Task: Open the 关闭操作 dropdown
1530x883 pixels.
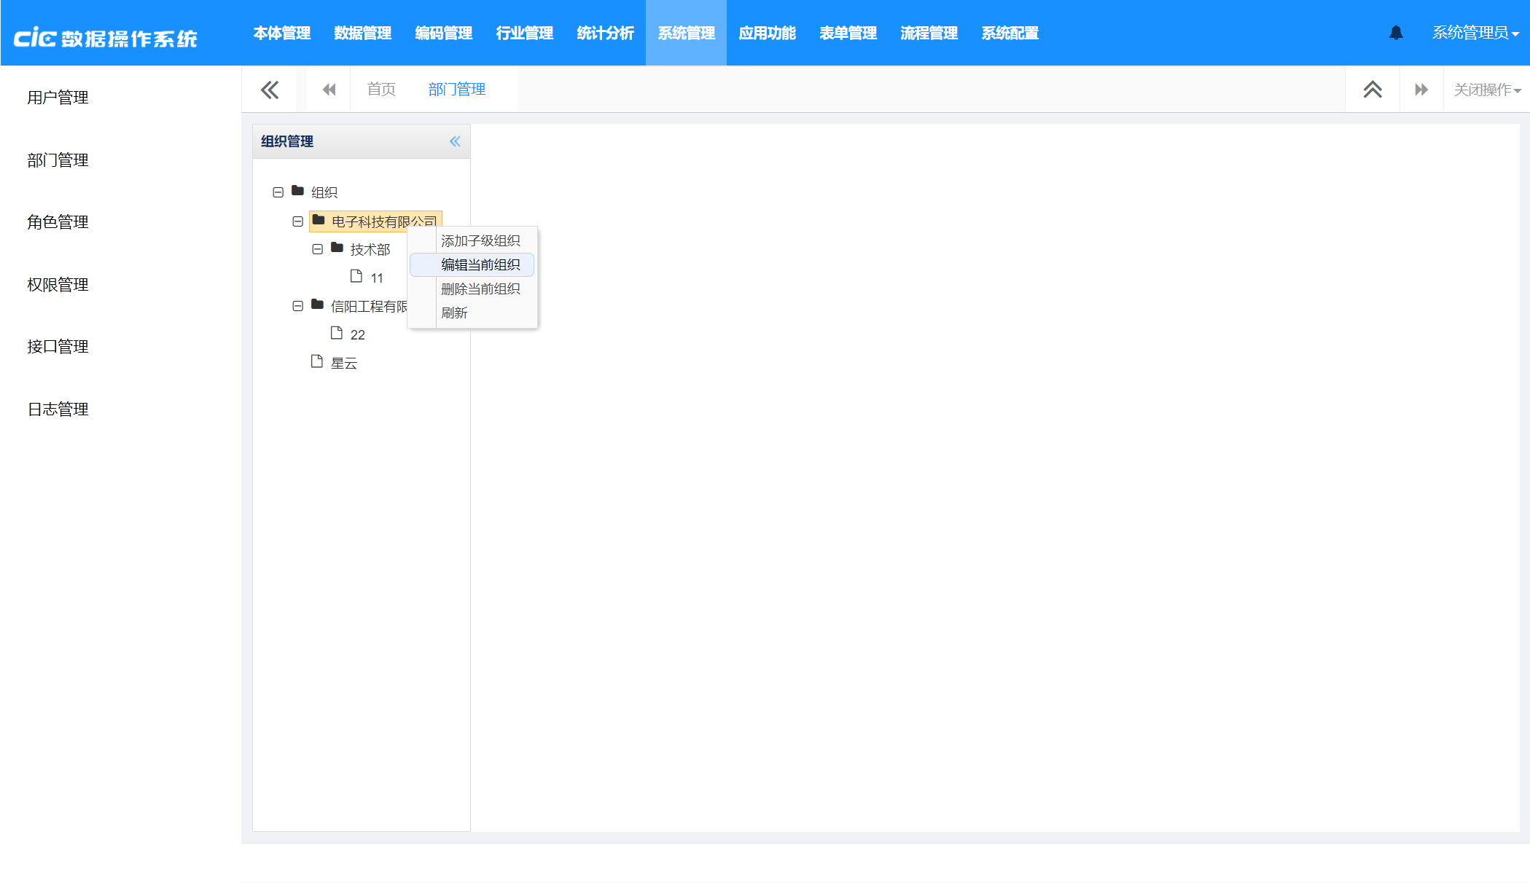Action: pyautogui.click(x=1486, y=90)
